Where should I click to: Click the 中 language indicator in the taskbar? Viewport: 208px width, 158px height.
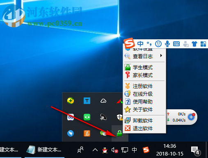[134, 150]
